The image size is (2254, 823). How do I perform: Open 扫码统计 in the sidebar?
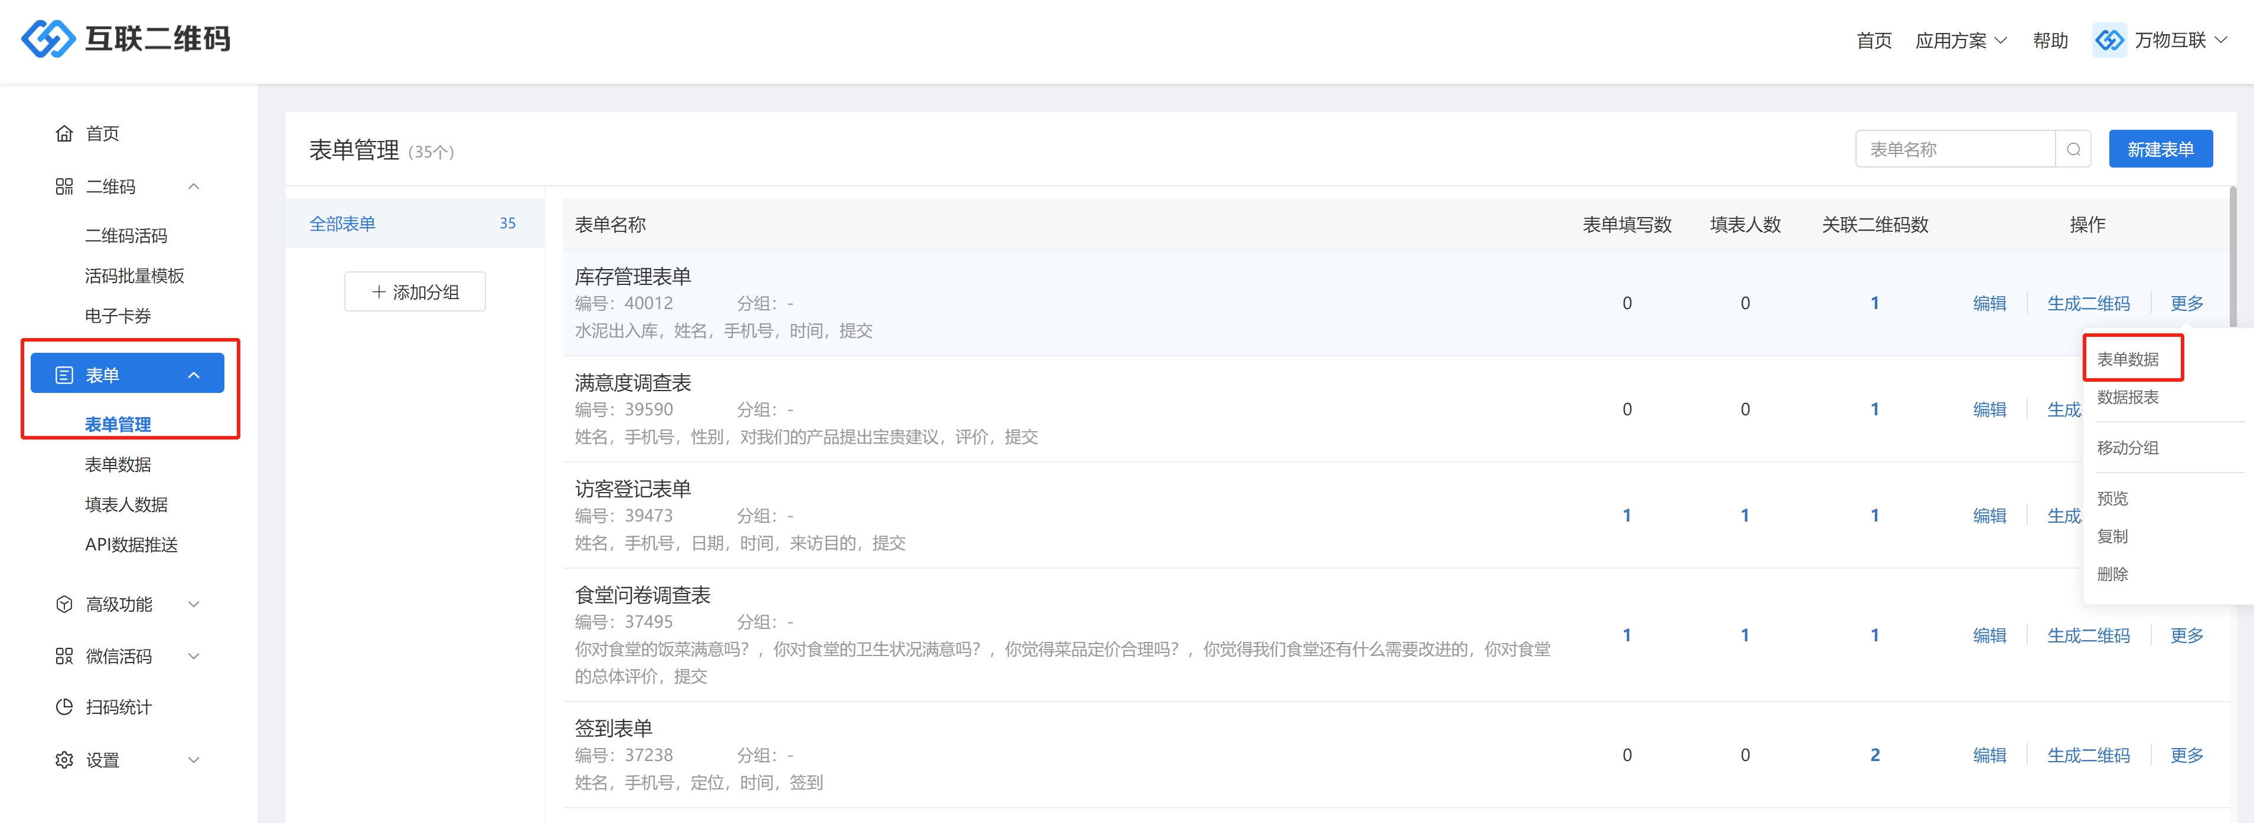119,707
